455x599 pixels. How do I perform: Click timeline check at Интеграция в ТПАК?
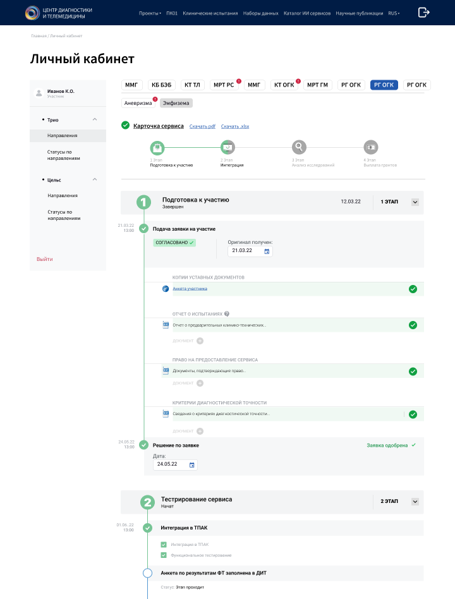point(147,528)
